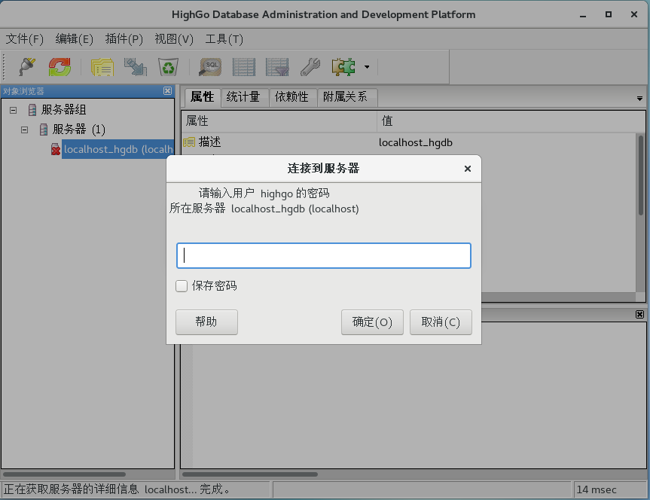Screen dimensions: 650x500
Task: Switch to the 统计量 tab
Action: [243, 97]
